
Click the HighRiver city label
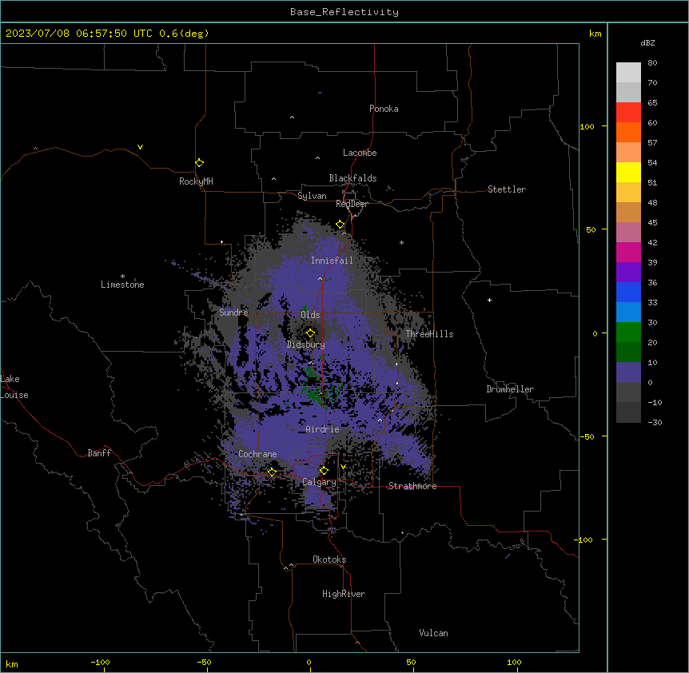[344, 594]
